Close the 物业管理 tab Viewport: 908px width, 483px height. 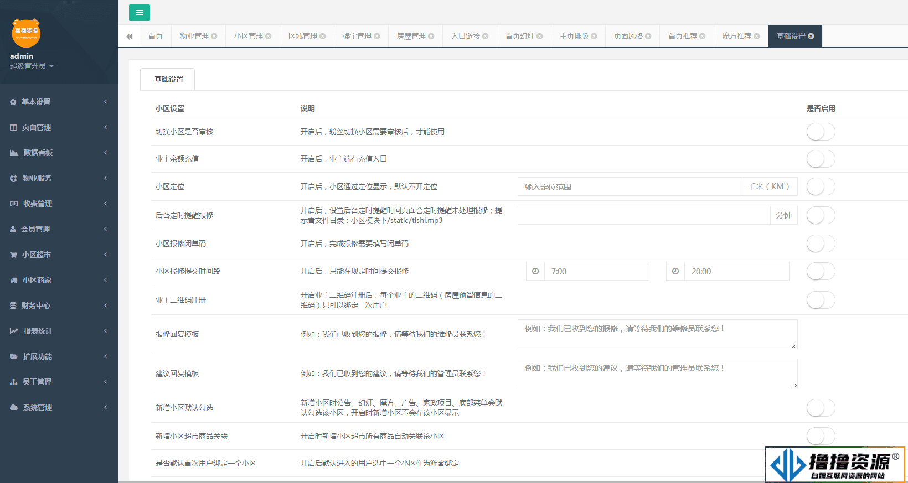coord(214,37)
